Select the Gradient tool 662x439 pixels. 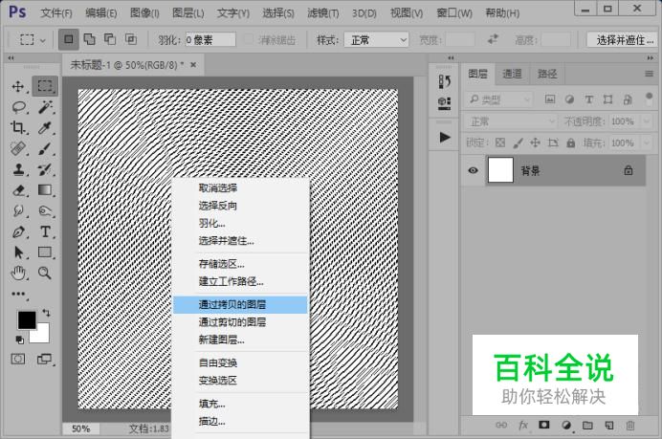45,190
